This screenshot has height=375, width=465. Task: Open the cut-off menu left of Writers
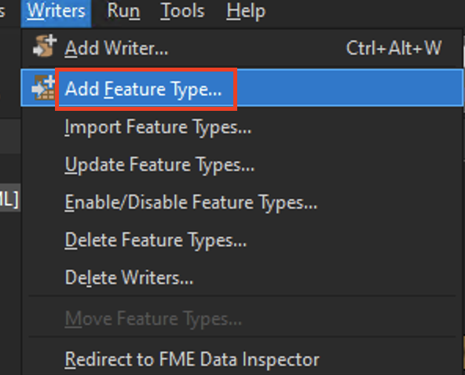3,12
